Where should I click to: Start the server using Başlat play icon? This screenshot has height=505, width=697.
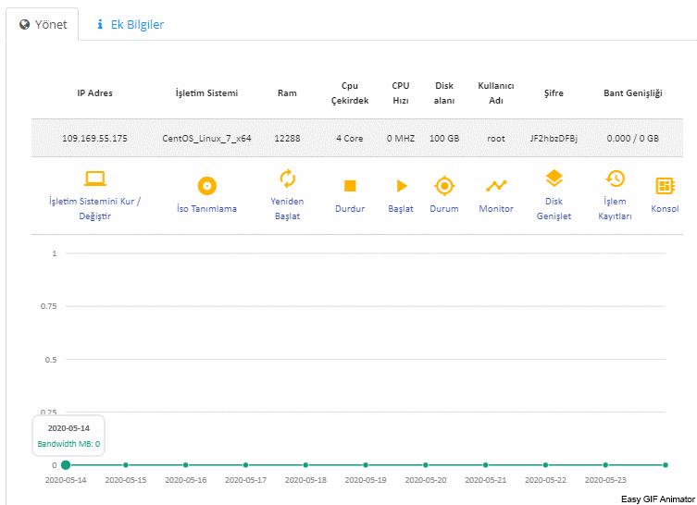point(401,186)
